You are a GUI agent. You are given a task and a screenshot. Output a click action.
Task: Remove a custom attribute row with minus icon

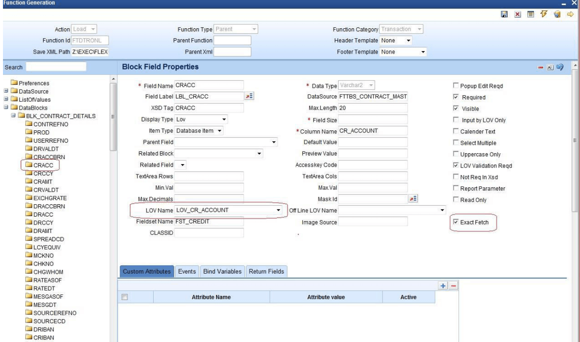click(454, 285)
